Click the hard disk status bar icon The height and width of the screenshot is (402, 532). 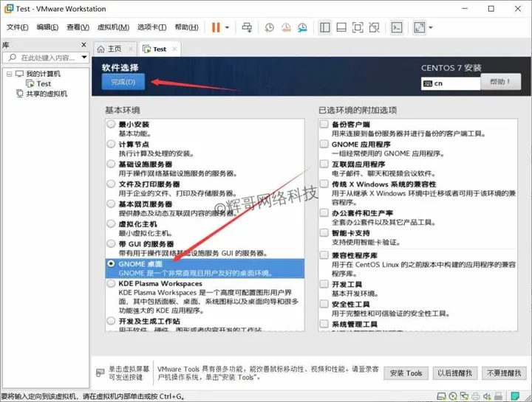441,396
